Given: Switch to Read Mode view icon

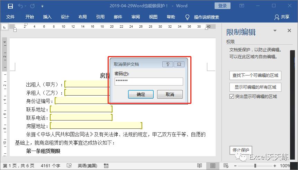Looking at the screenshot, I should point(199,165).
